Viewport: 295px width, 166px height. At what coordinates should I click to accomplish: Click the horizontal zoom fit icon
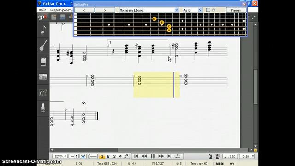tap(93, 156)
